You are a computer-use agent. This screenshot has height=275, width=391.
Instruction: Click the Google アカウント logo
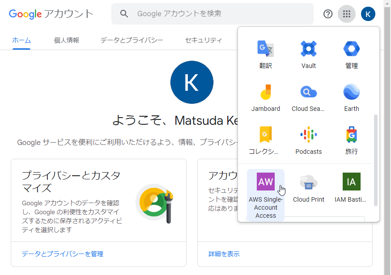51,14
